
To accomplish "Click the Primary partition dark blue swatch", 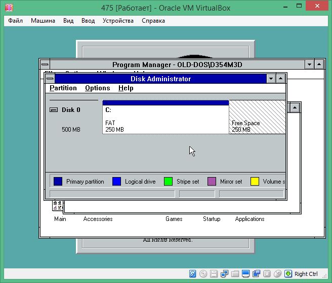I will coord(58,182).
